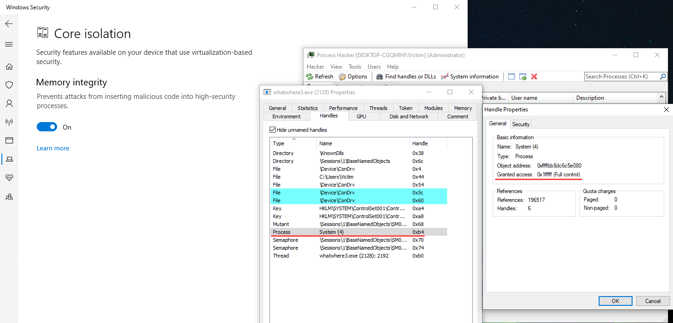This screenshot has height=323, width=673.
Task: Open App & browser control icon
Action: [x=9, y=141]
